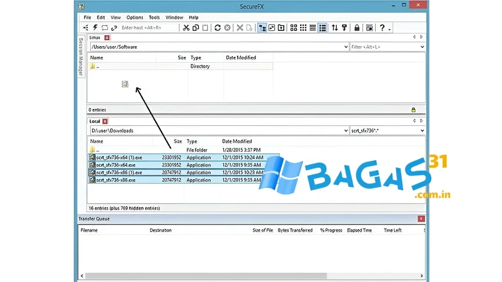Viewport: 502px width, 282px height.
Task: Click the lock icon in the Linux pane status bar
Action: (x=413, y=110)
